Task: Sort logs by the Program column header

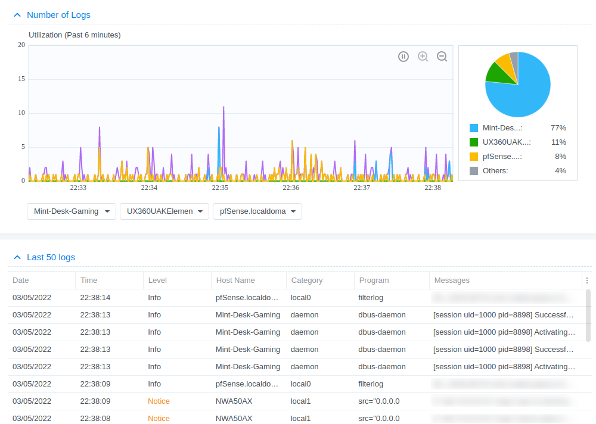Action: click(x=392, y=280)
